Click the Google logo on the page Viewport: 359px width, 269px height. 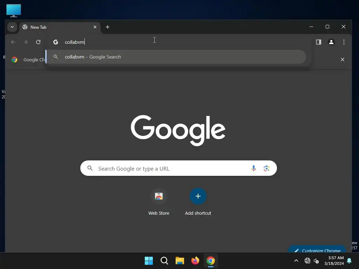point(178,130)
